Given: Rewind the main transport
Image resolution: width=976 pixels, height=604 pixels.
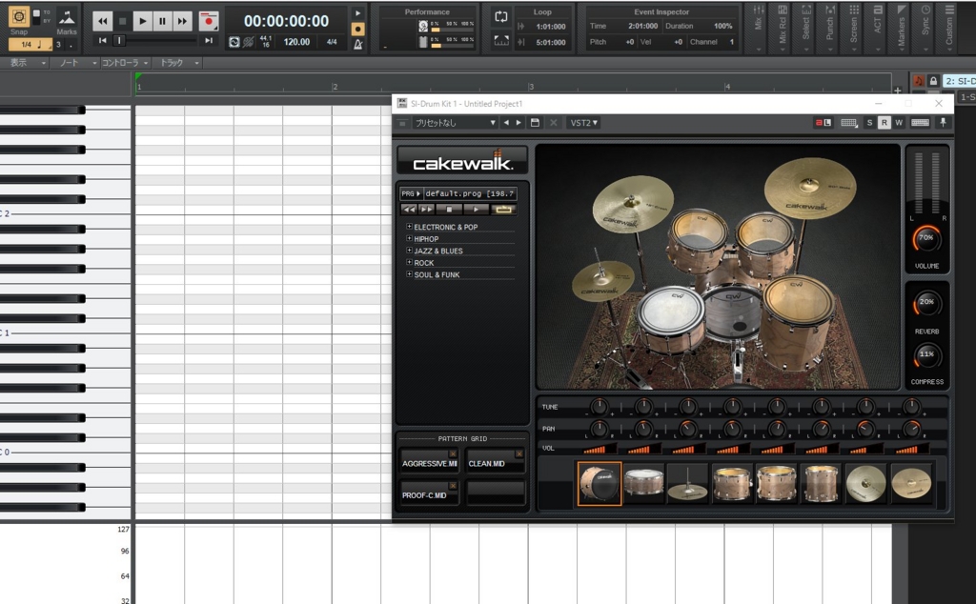Looking at the screenshot, I should point(103,21).
